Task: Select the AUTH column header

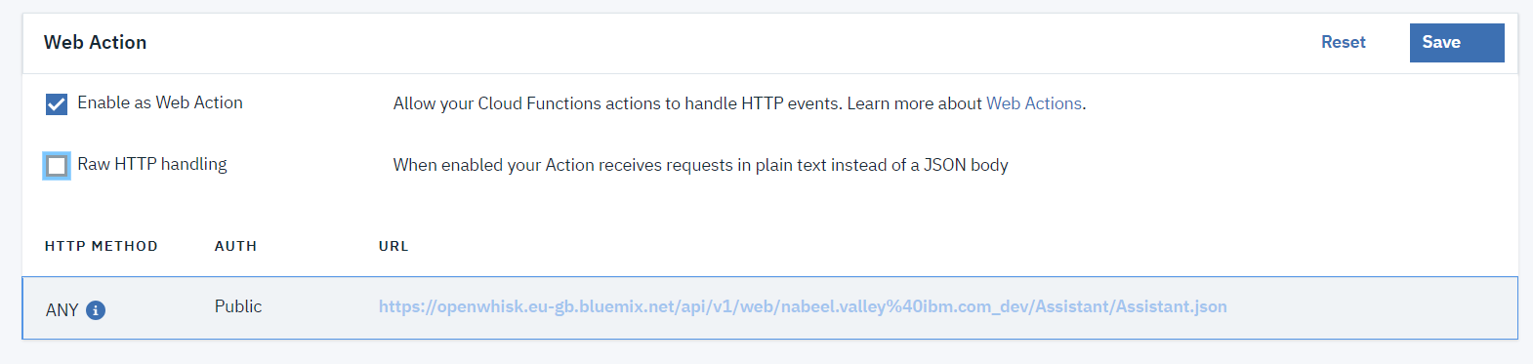Action: pos(235,246)
